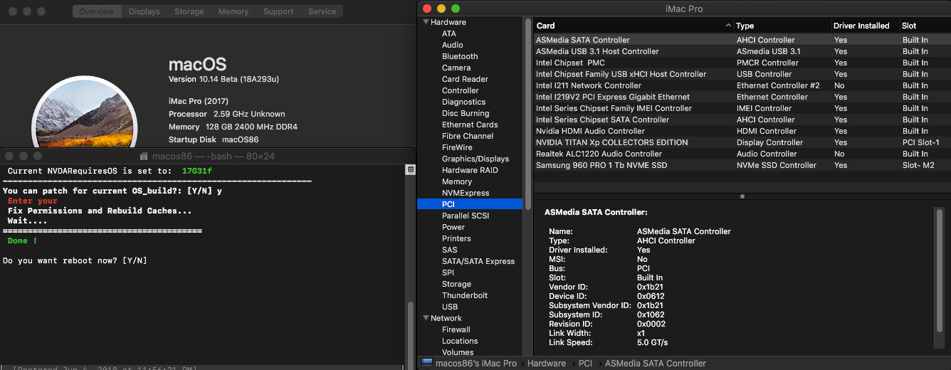Sort by the Card column header

(x=634, y=26)
